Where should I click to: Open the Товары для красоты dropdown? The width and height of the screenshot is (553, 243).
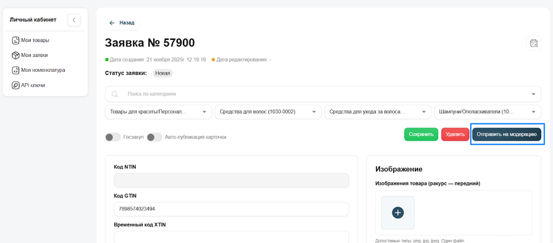(158, 112)
